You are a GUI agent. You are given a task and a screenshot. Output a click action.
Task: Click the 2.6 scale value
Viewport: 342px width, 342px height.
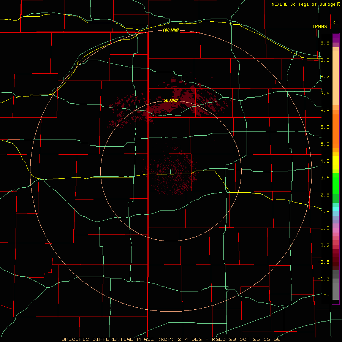pyautogui.click(x=325, y=195)
